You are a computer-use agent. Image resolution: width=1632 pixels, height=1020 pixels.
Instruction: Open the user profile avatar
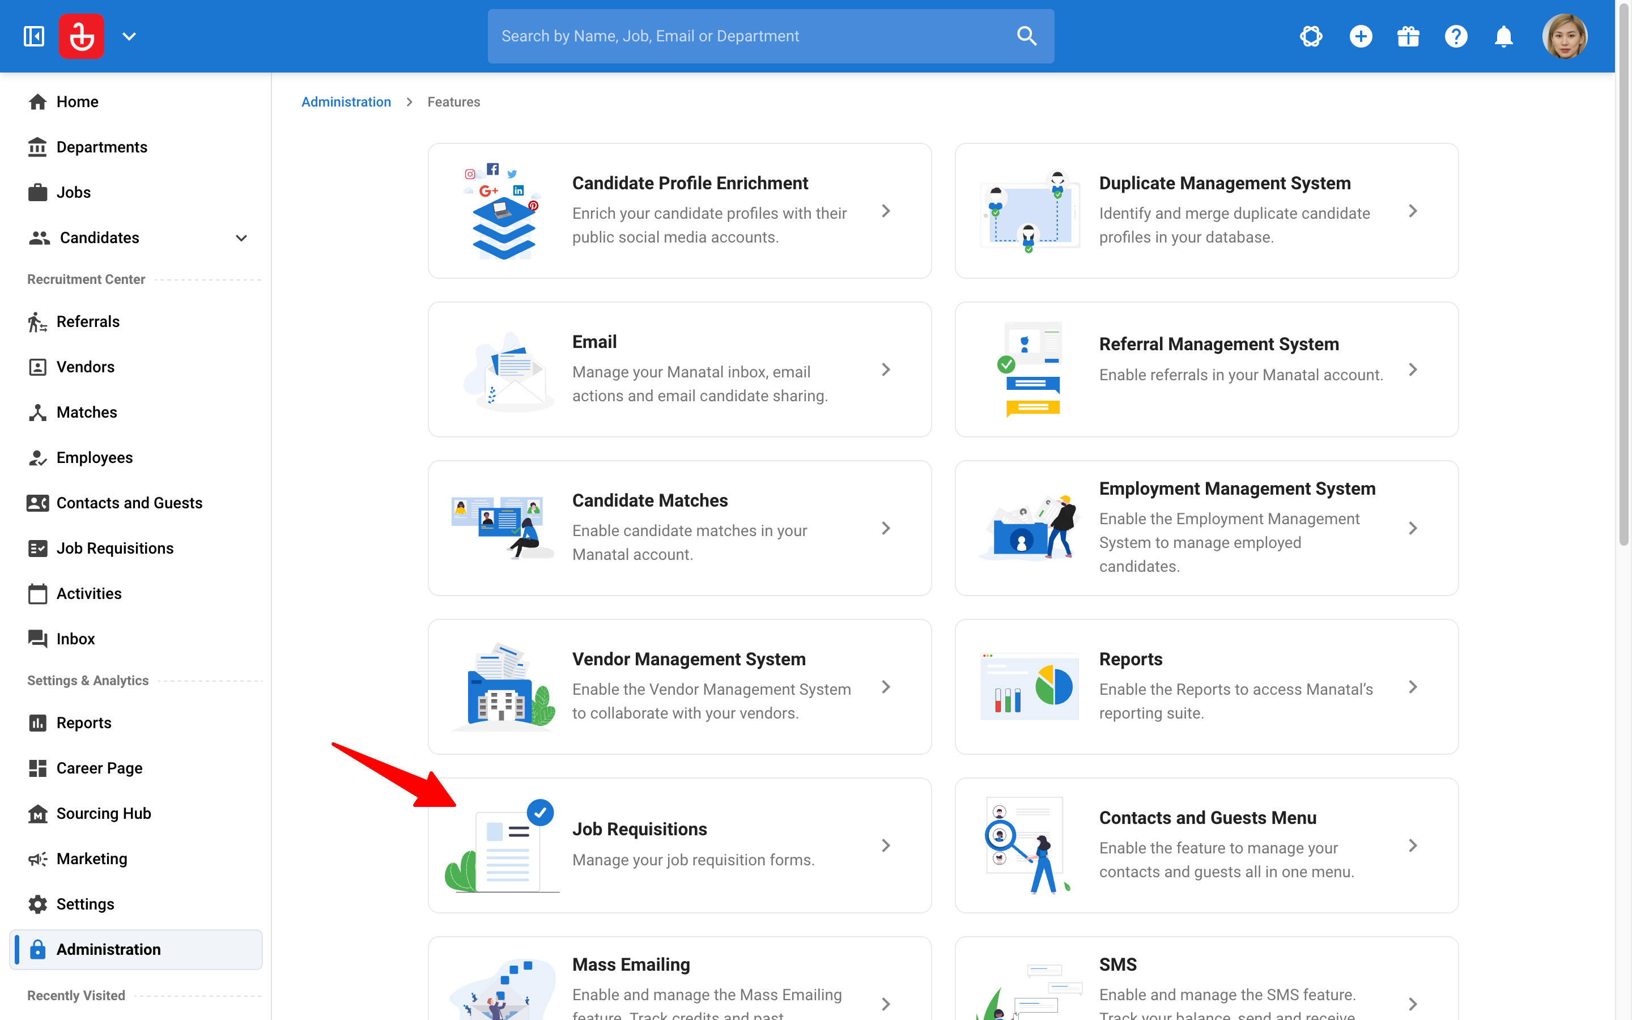[1565, 36]
